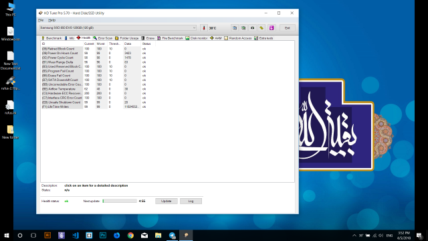Click the camera save screenshot icon

pyautogui.click(x=253, y=28)
